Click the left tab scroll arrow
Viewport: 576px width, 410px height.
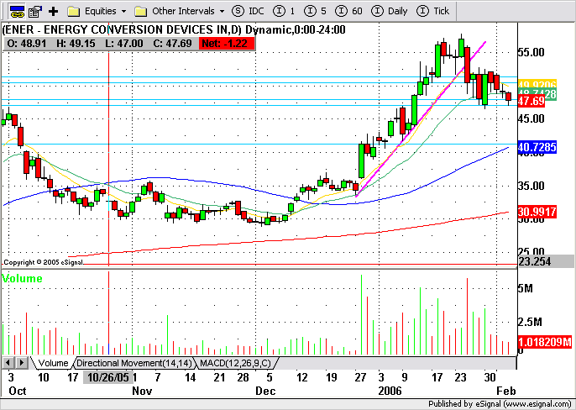(8, 363)
